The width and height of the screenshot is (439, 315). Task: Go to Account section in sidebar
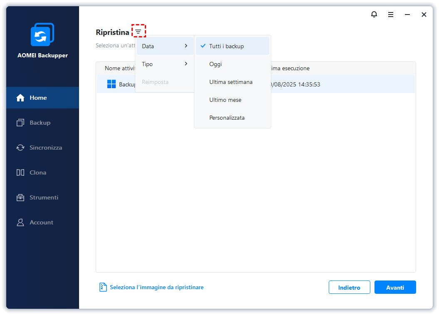42,222
